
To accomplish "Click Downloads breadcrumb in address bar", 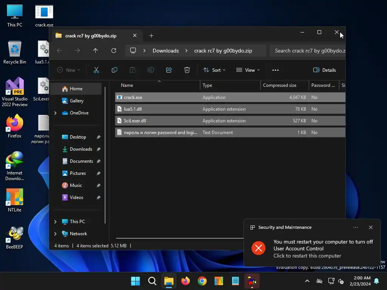I will 166,51.
